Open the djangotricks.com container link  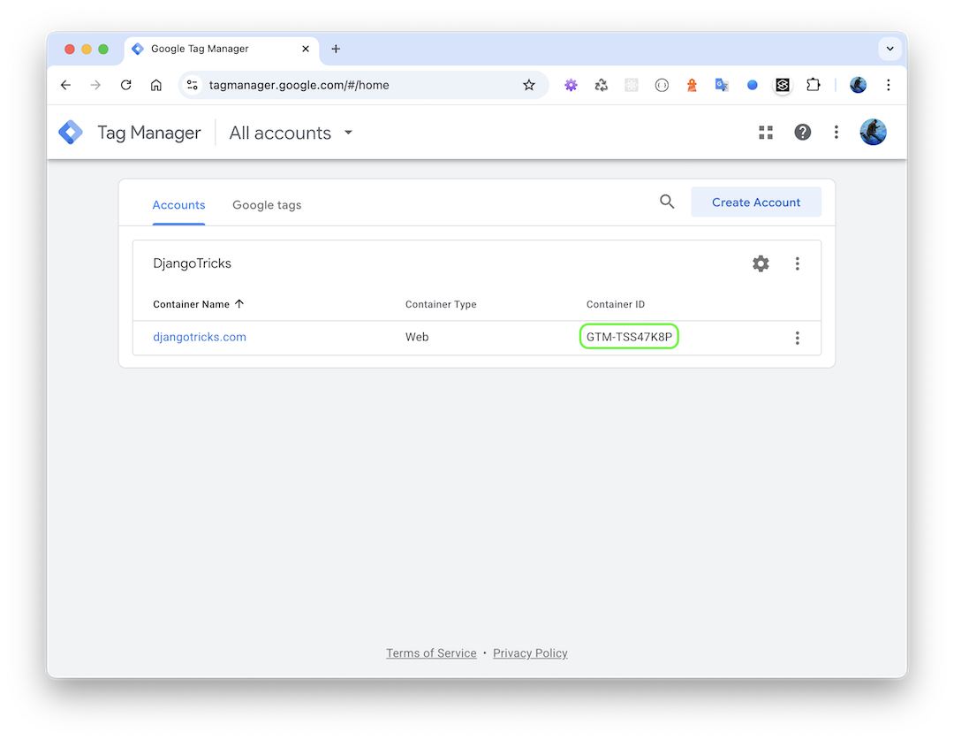pos(200,337)
